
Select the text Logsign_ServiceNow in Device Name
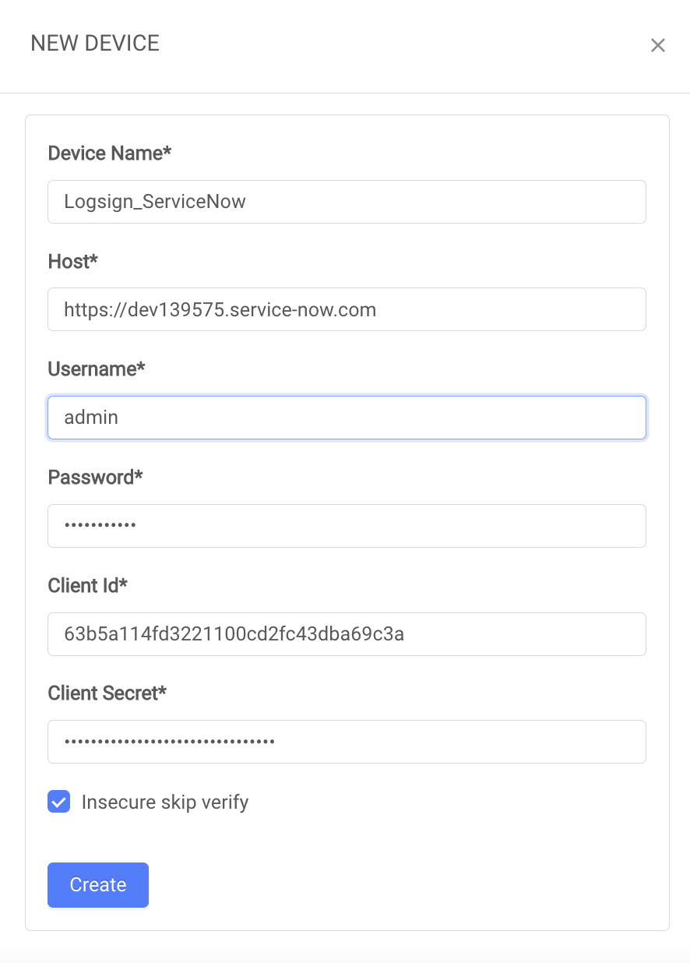click(154, 201)
